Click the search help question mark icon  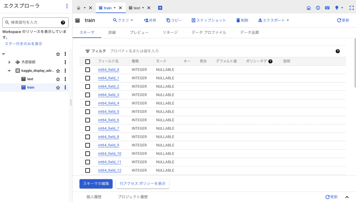pyautogui.click(x=63, y=22)
